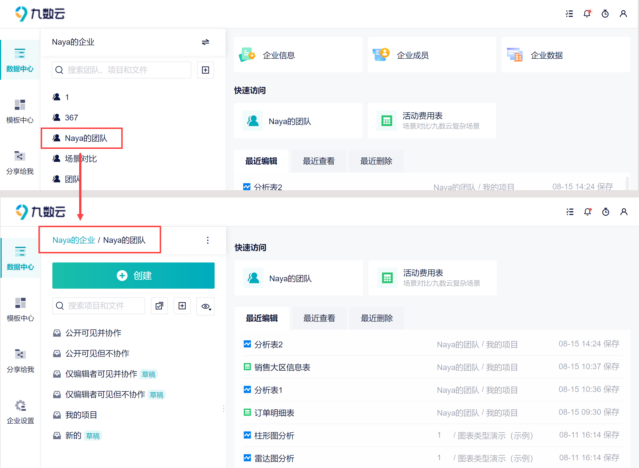This screenshot has height=468, width=639.
Task: Click the 九数云 logo in the lower screenshot
Action: coord(41,212)
